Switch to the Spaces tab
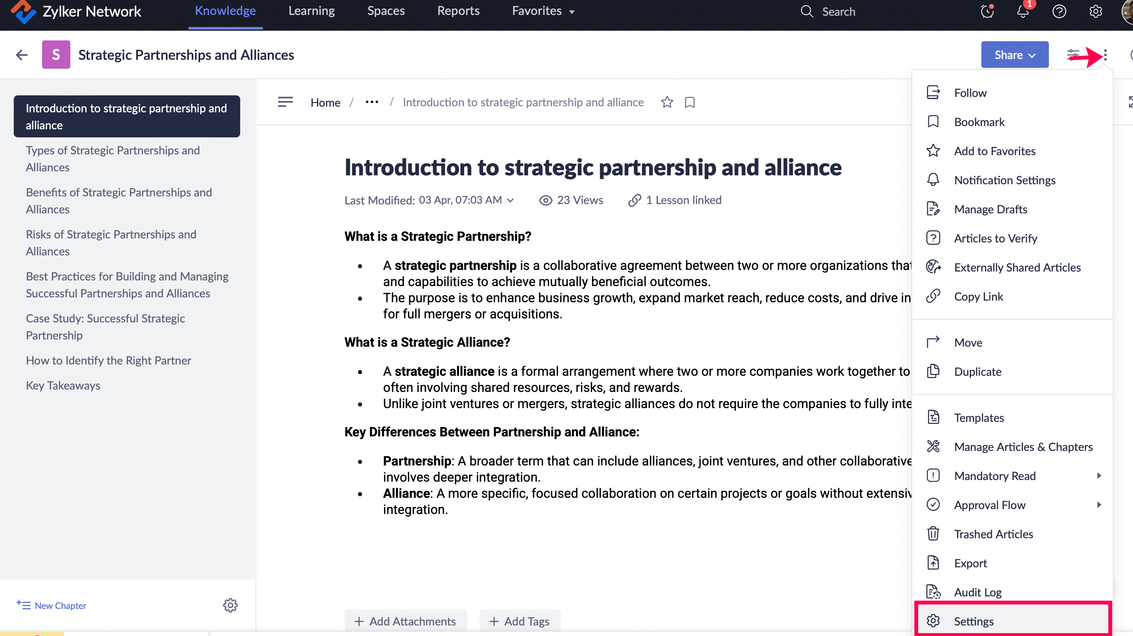Viewport: 1133px width, 636px height. pyautogui.click(x=386, y=11)
